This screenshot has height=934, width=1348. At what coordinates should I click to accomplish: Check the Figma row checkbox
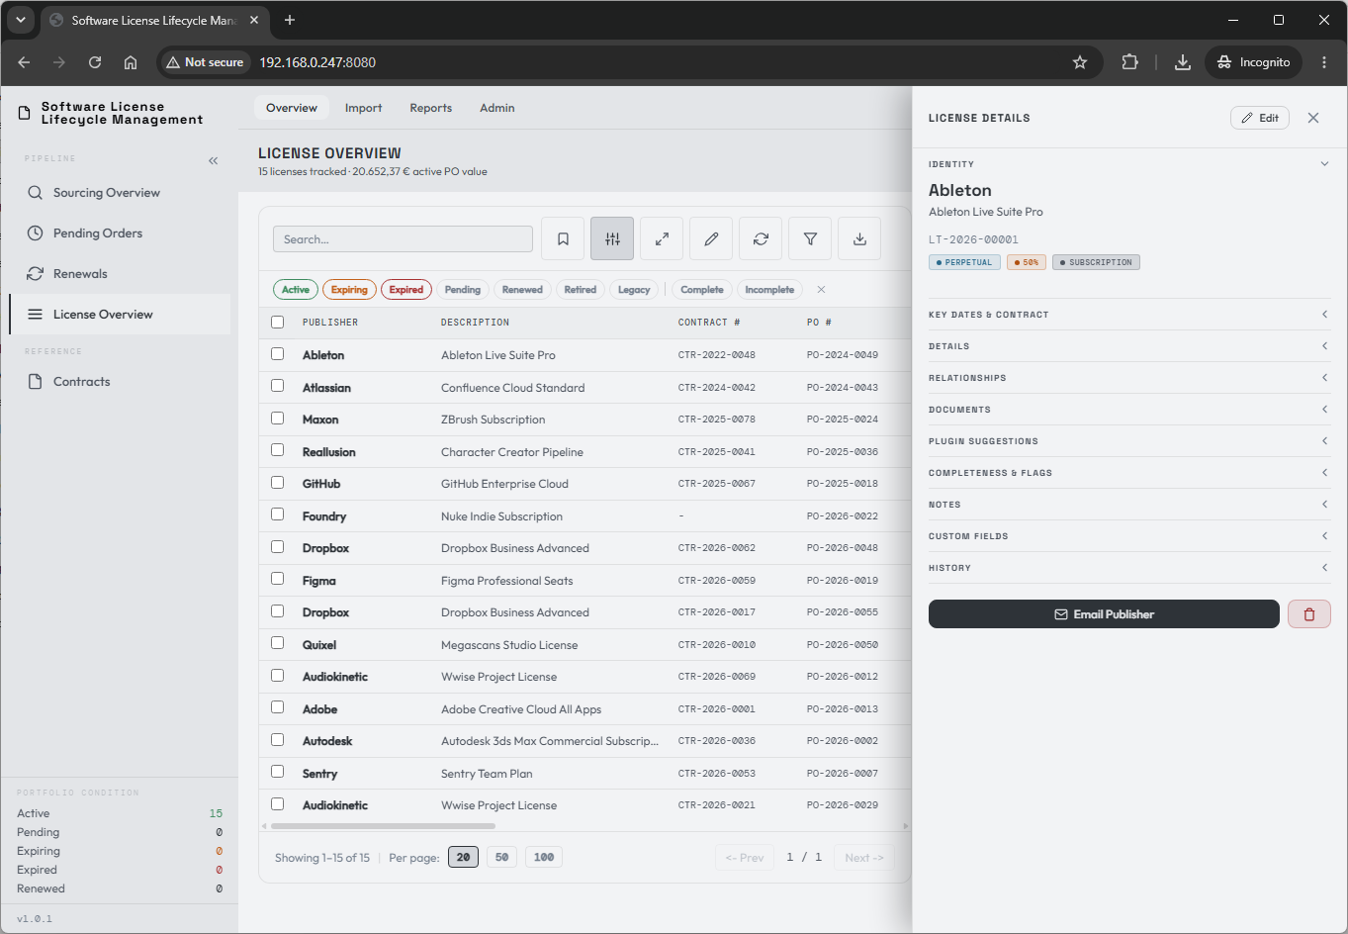click(x=278, y=580)
